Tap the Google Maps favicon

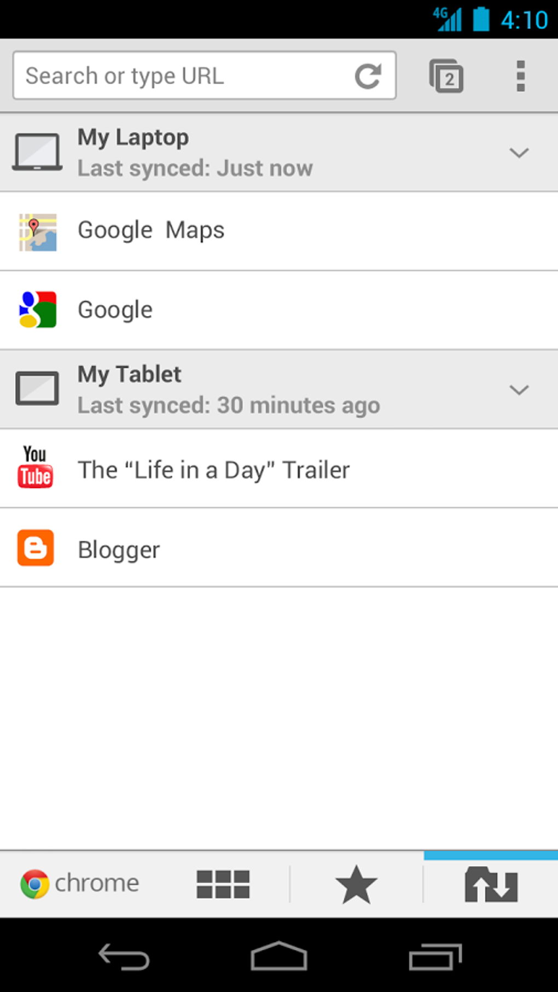pos(38,232)
